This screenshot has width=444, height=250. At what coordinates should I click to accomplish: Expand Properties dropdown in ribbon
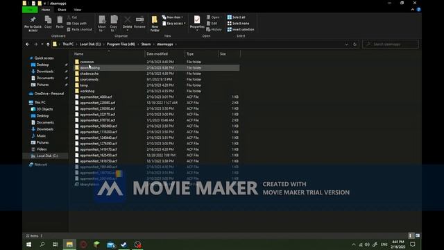click(197, 30)
